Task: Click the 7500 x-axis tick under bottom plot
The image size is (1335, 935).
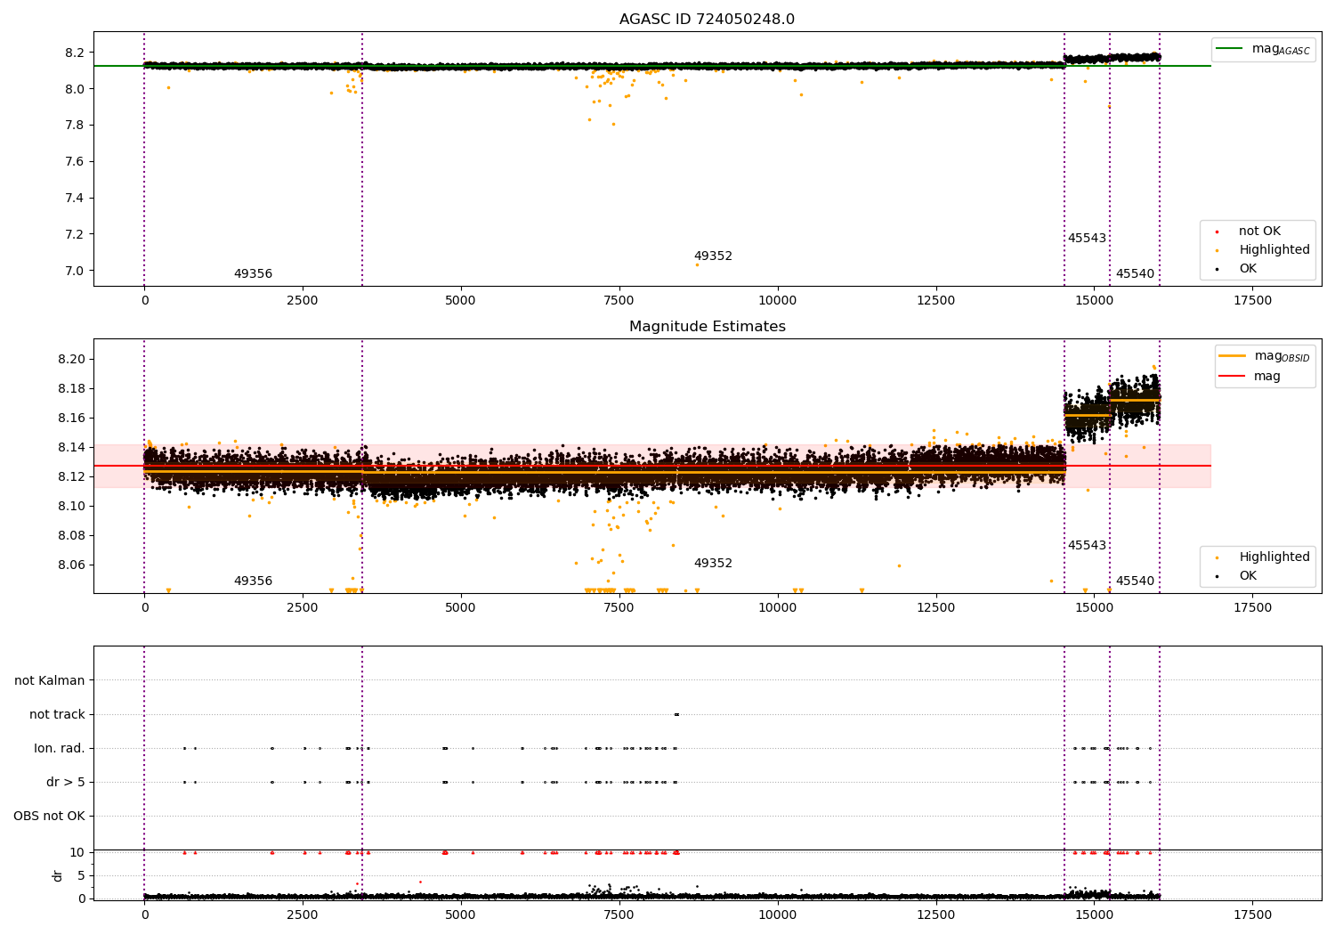Action: click(619, 915)
